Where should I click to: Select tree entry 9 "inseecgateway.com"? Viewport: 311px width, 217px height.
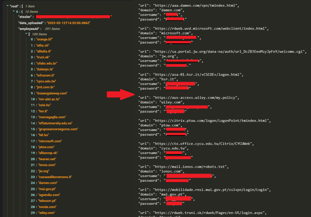[49, 93]
